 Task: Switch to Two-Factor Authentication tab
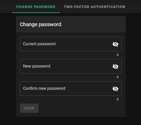[94, 7]
